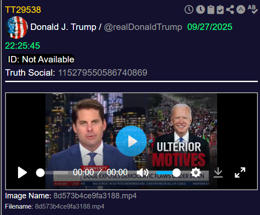Click the 00:00 / 00:00 time display
The image size is (260, 215).
[100, 172]
